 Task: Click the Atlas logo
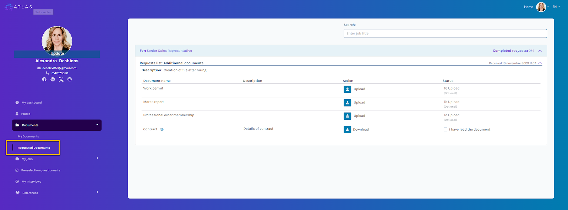click(18, 7)
